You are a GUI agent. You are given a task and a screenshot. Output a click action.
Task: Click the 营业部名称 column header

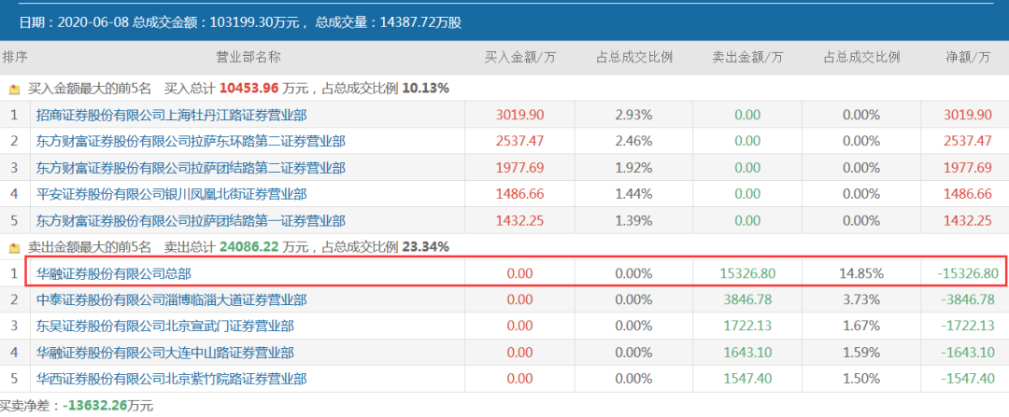coord(248,57)
